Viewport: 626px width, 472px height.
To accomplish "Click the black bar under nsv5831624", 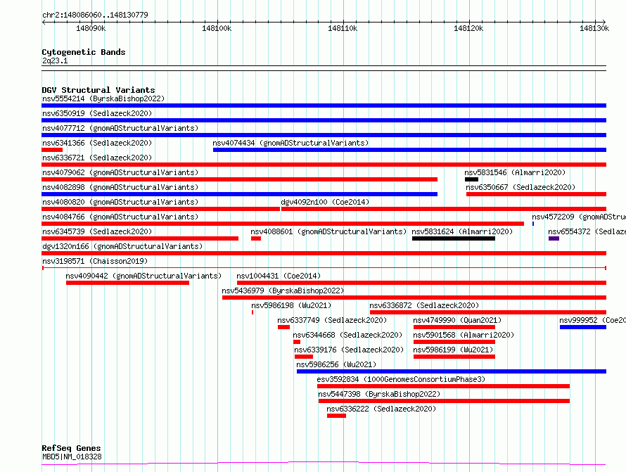I will point(454,238).
